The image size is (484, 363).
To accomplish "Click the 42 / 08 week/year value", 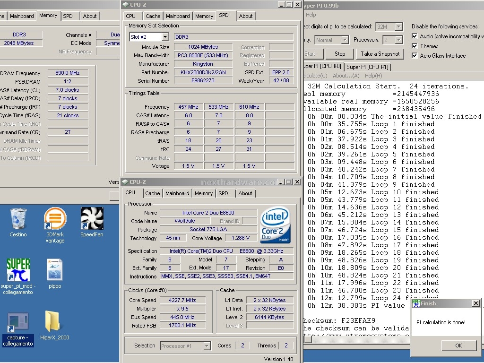I will pos(281,80).
